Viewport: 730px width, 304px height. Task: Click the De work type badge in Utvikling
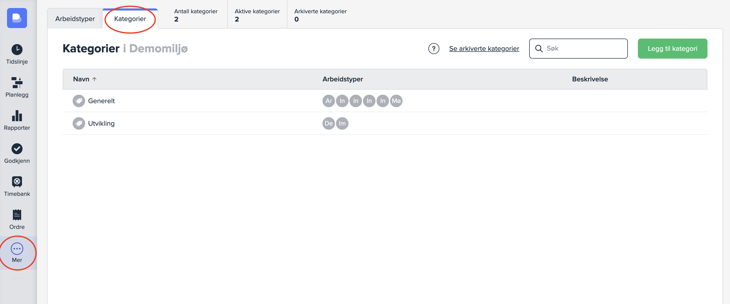[328, 123]
